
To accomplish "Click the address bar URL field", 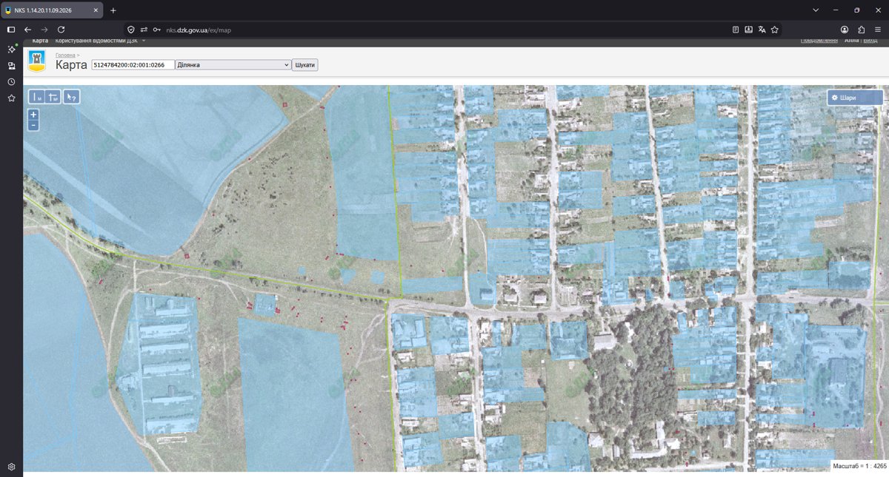I will point(444,30).
